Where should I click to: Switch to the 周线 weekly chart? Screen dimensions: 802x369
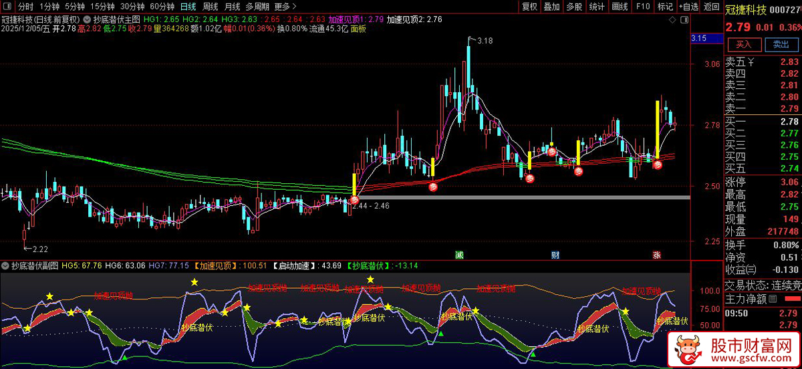pos(211,7)
